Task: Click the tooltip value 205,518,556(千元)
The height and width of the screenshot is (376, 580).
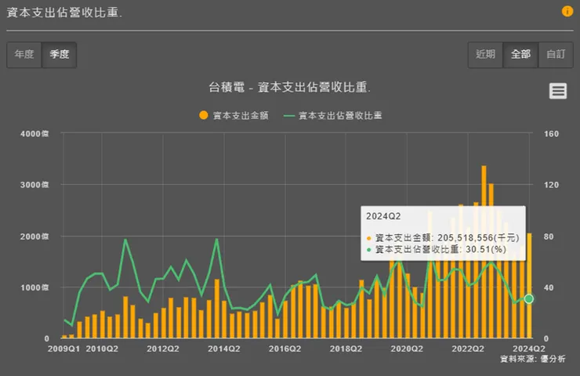Action: [x=478, y=237]
